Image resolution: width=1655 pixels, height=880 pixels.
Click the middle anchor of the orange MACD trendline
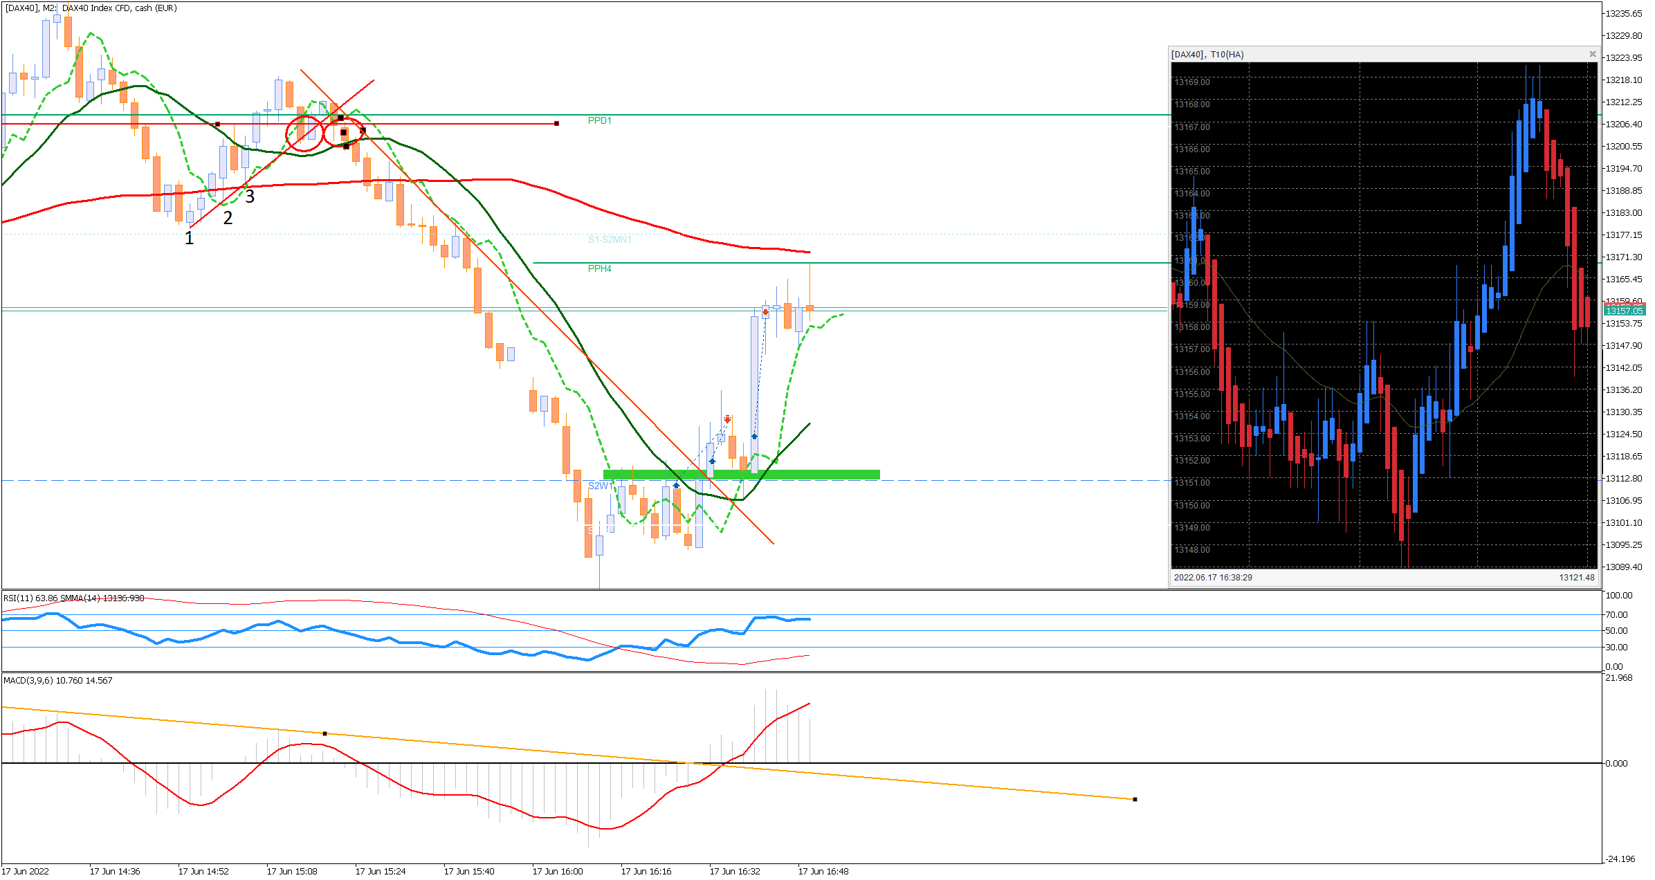point(324,733)
